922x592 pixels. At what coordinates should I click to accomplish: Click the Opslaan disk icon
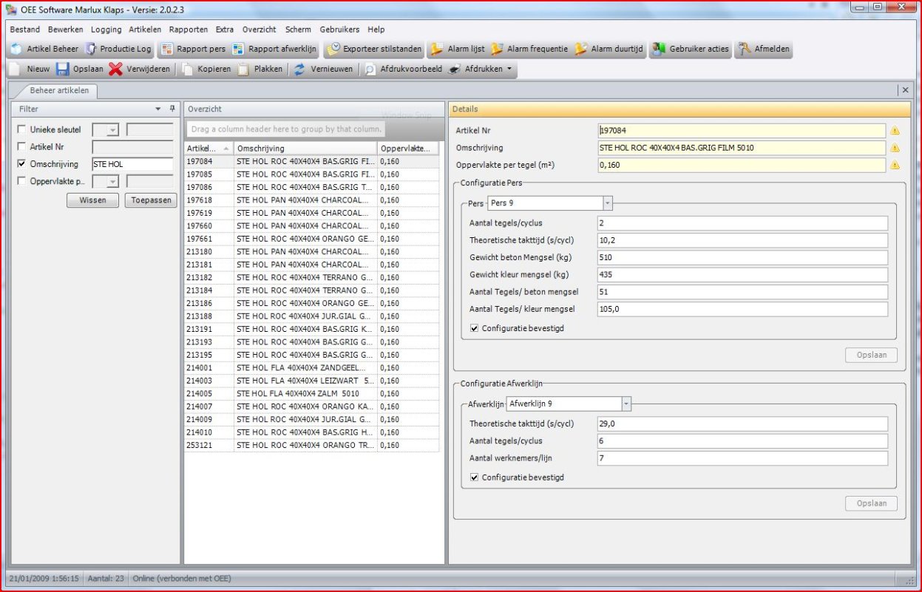64,69
